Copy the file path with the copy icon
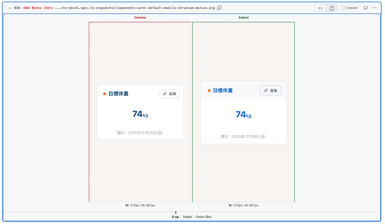Image resolution: width=385 pixels, height=224 pixels. pyautogui.click(x=219, y=8)
